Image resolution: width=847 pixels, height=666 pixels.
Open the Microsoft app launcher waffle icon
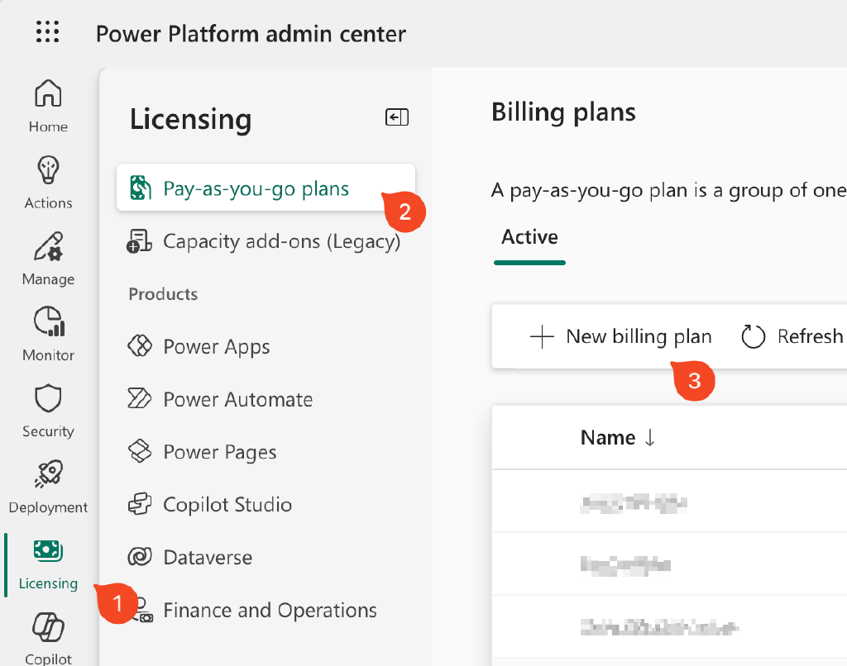pyautogui.click(x=47, y=32)
